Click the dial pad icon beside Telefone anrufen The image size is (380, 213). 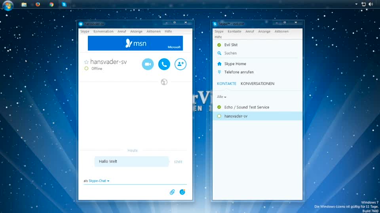[x=219, y=72]
